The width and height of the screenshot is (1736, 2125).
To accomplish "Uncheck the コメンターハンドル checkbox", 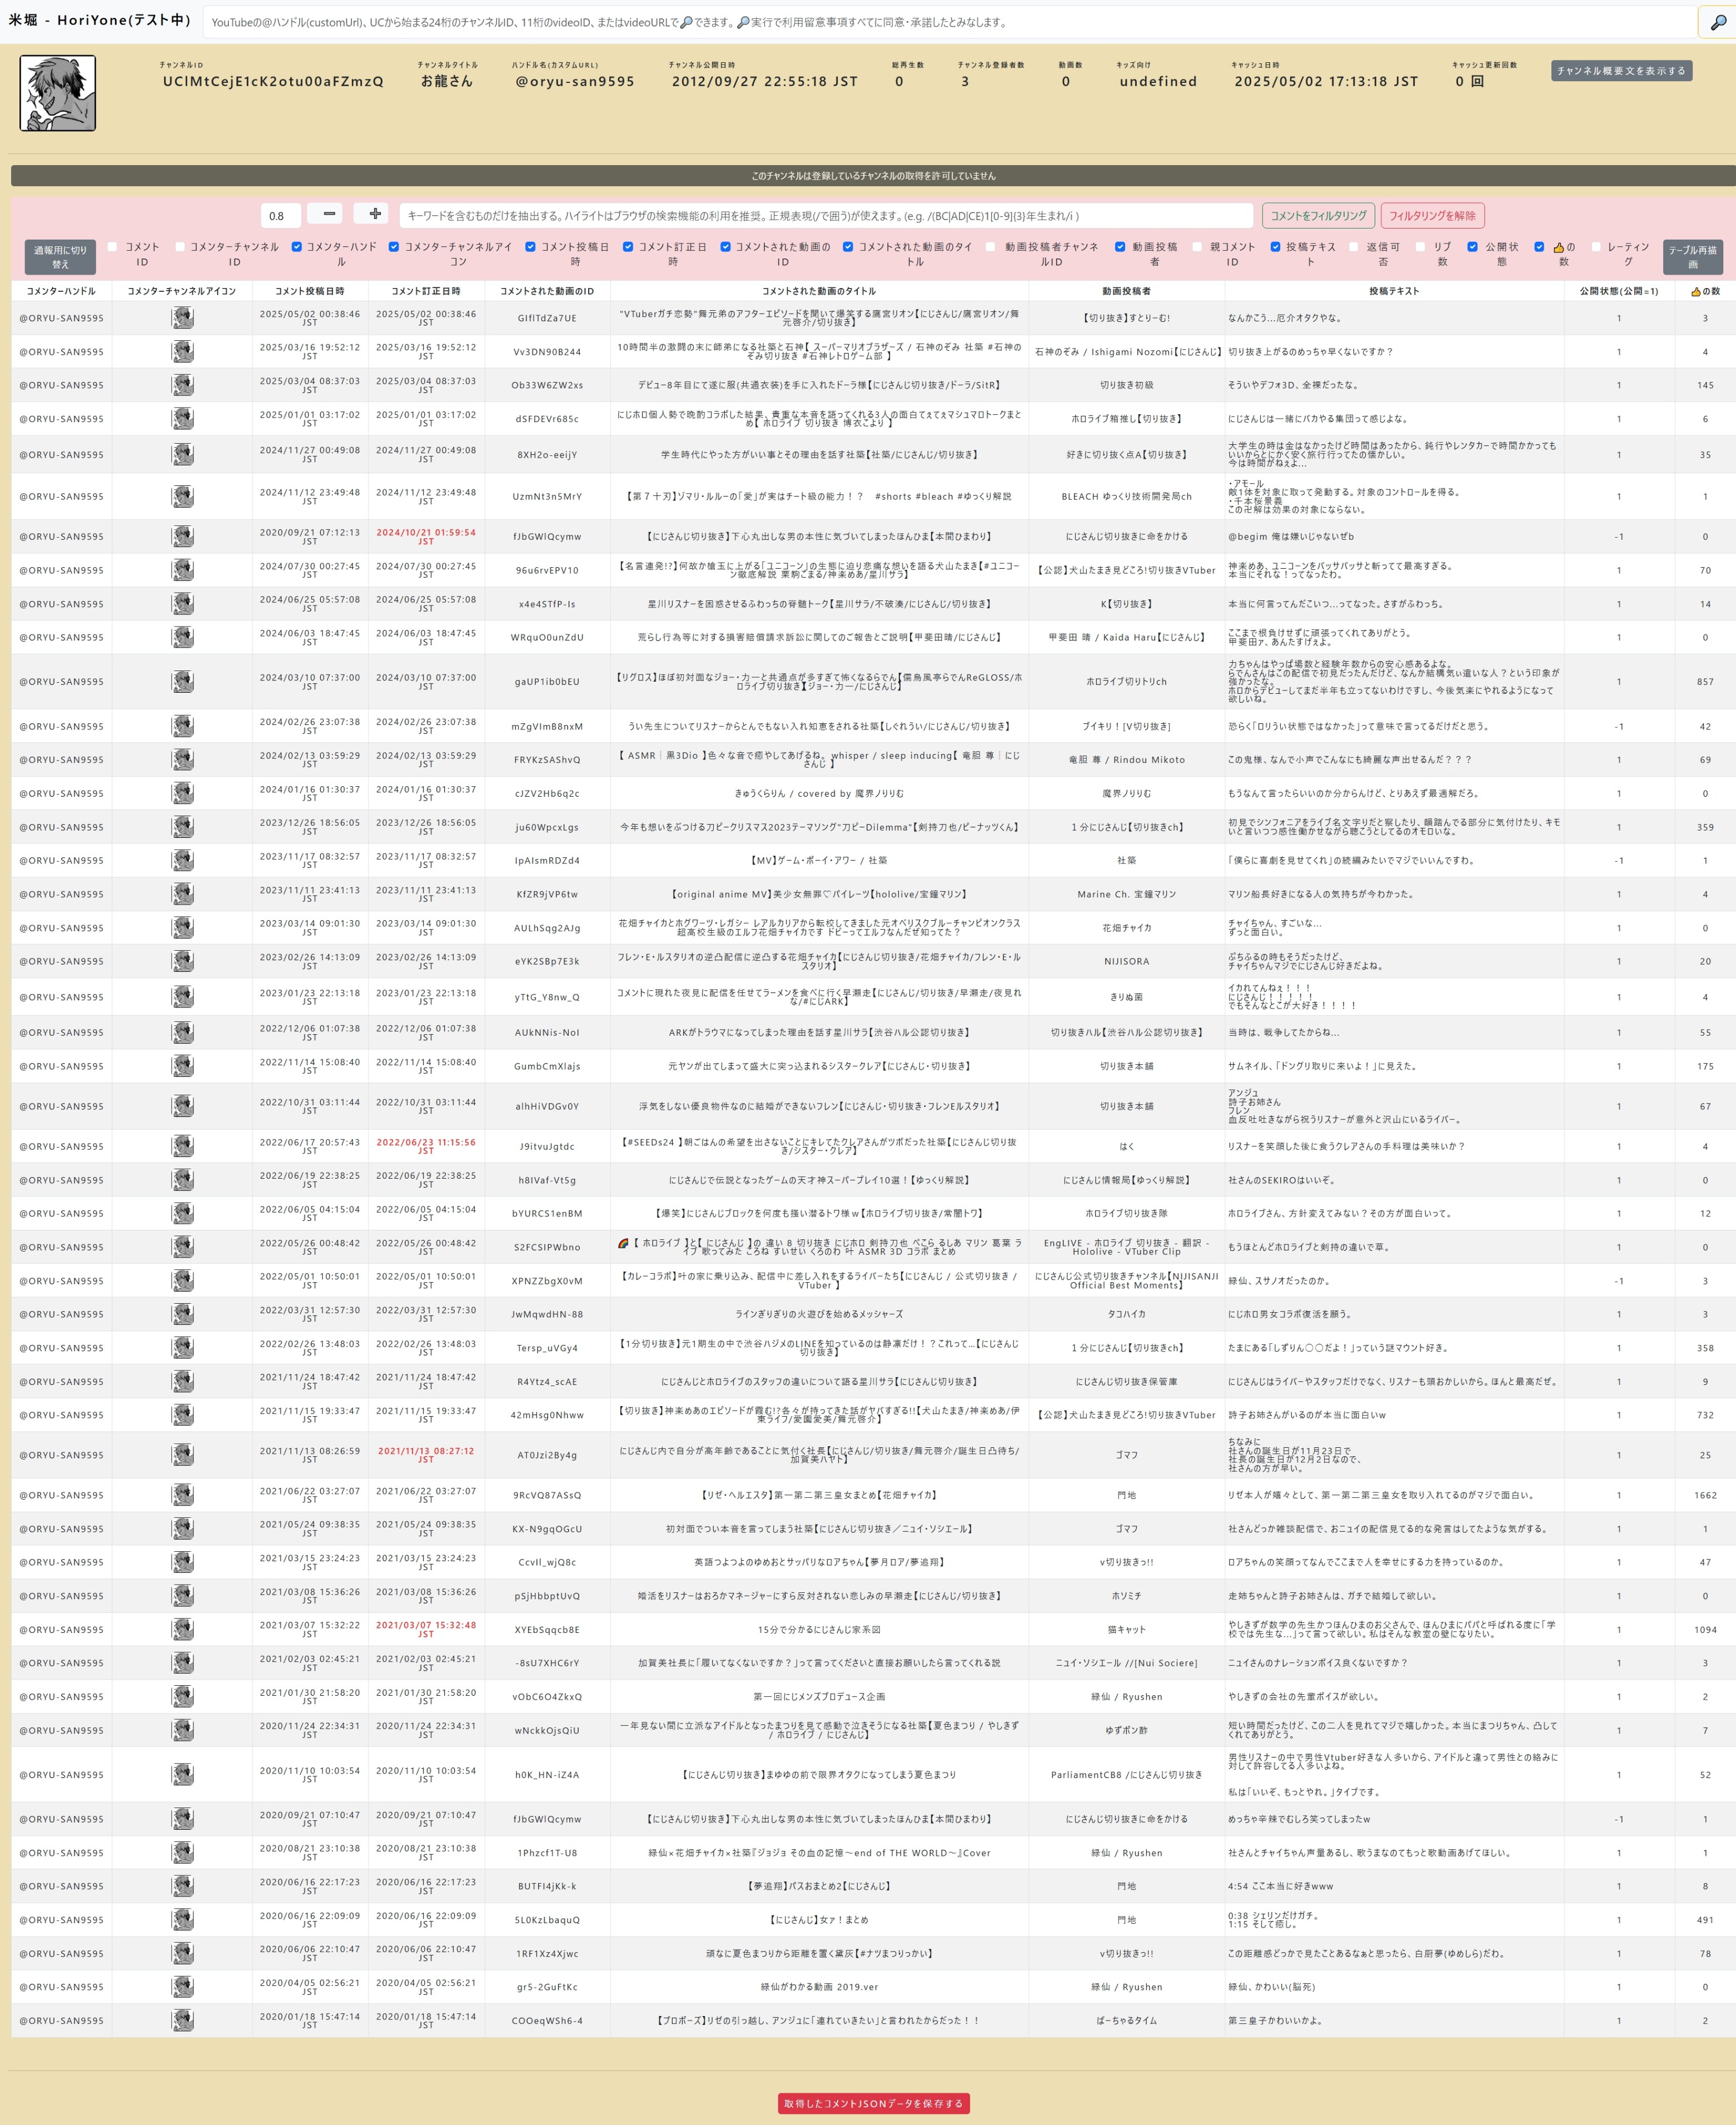I will point(296,247).
